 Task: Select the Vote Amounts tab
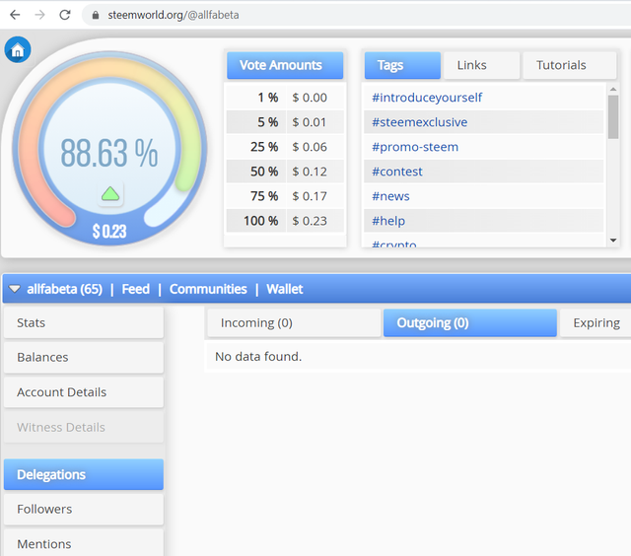tap(285, 65)
